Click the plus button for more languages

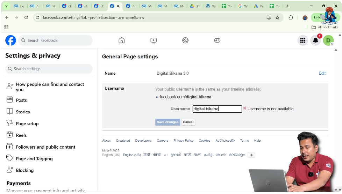tap(251, 155)
